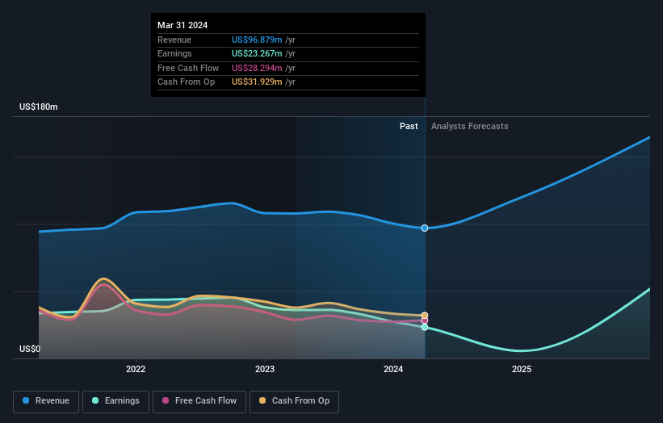Image resolution: width=663 pixels, height=423 pixels.
Task: Click the 2023 x-axis label
Action: coord(265,369)
